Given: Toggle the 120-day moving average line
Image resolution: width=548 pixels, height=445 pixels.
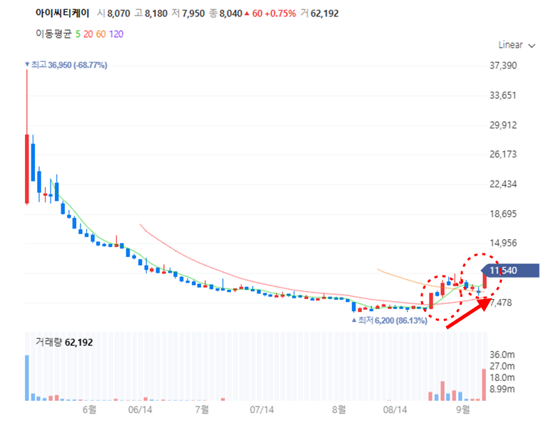Looking at the screenshot, I should [x=116, y=34].
